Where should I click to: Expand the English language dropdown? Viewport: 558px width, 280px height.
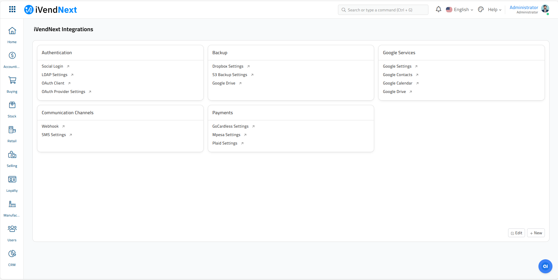(460, 10)
